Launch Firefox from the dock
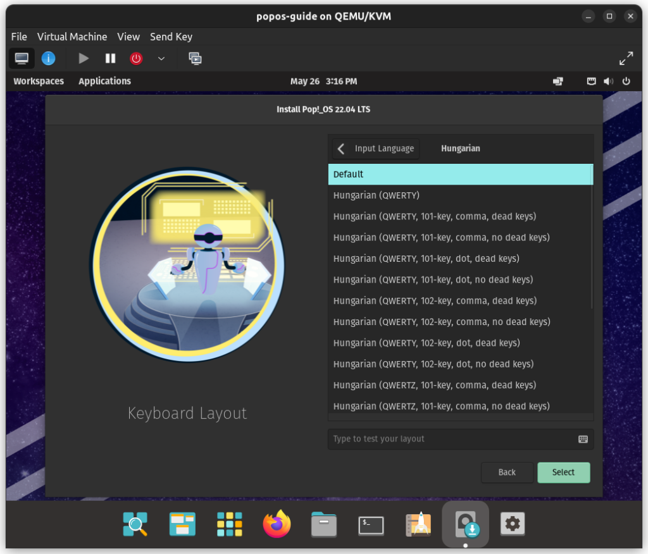648x554 pixels. coord(277,524)
